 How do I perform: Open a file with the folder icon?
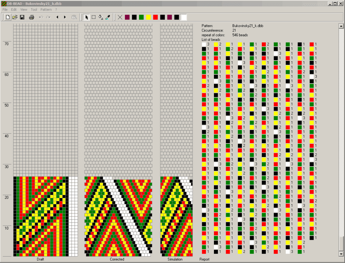pos(15,17)
